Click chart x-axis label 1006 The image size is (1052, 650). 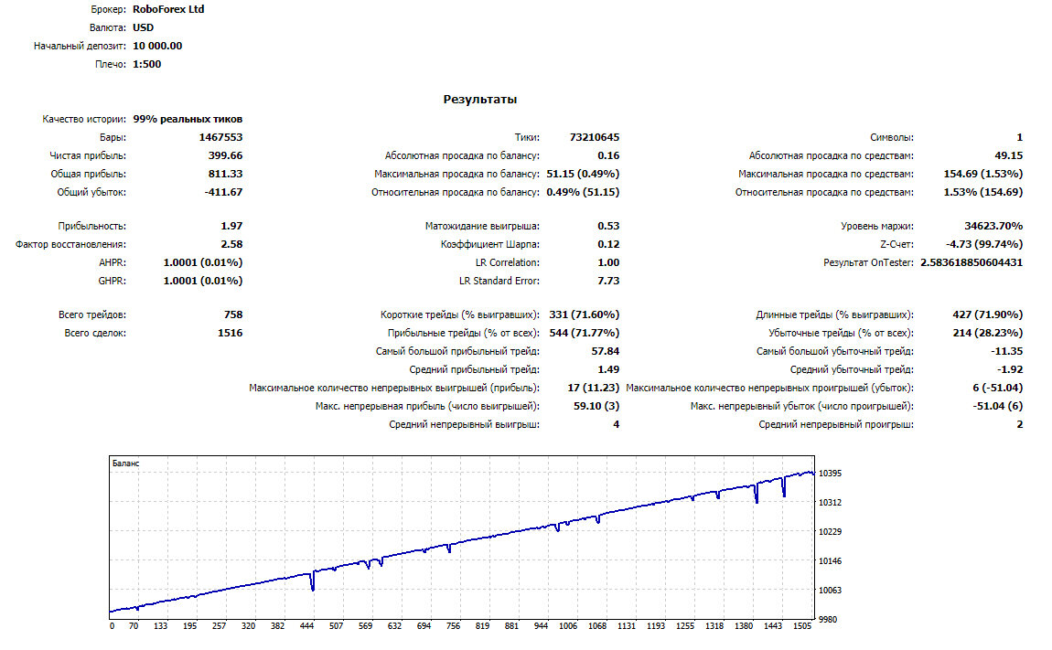tap(567, 626)
